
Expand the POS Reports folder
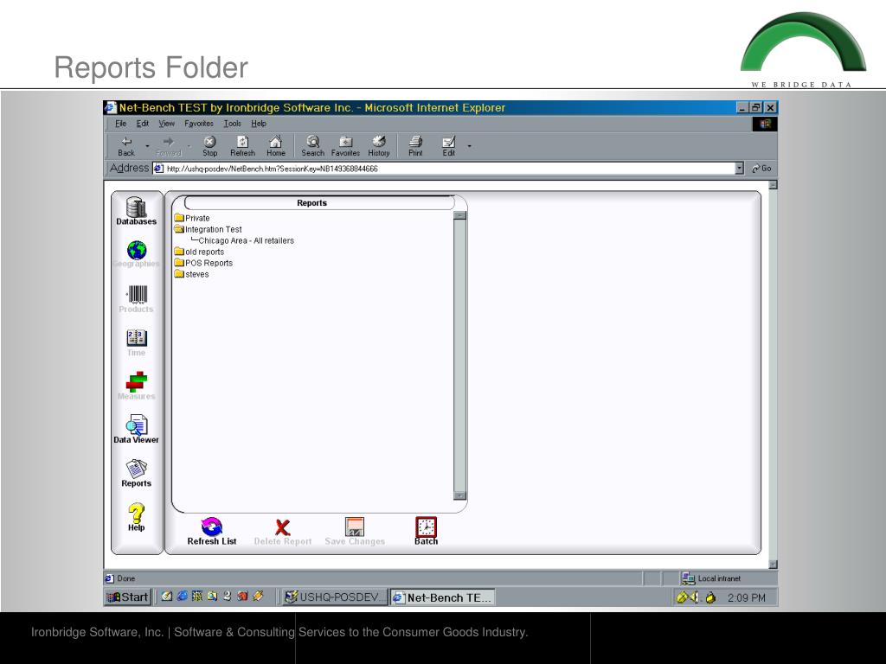point(203,263)
